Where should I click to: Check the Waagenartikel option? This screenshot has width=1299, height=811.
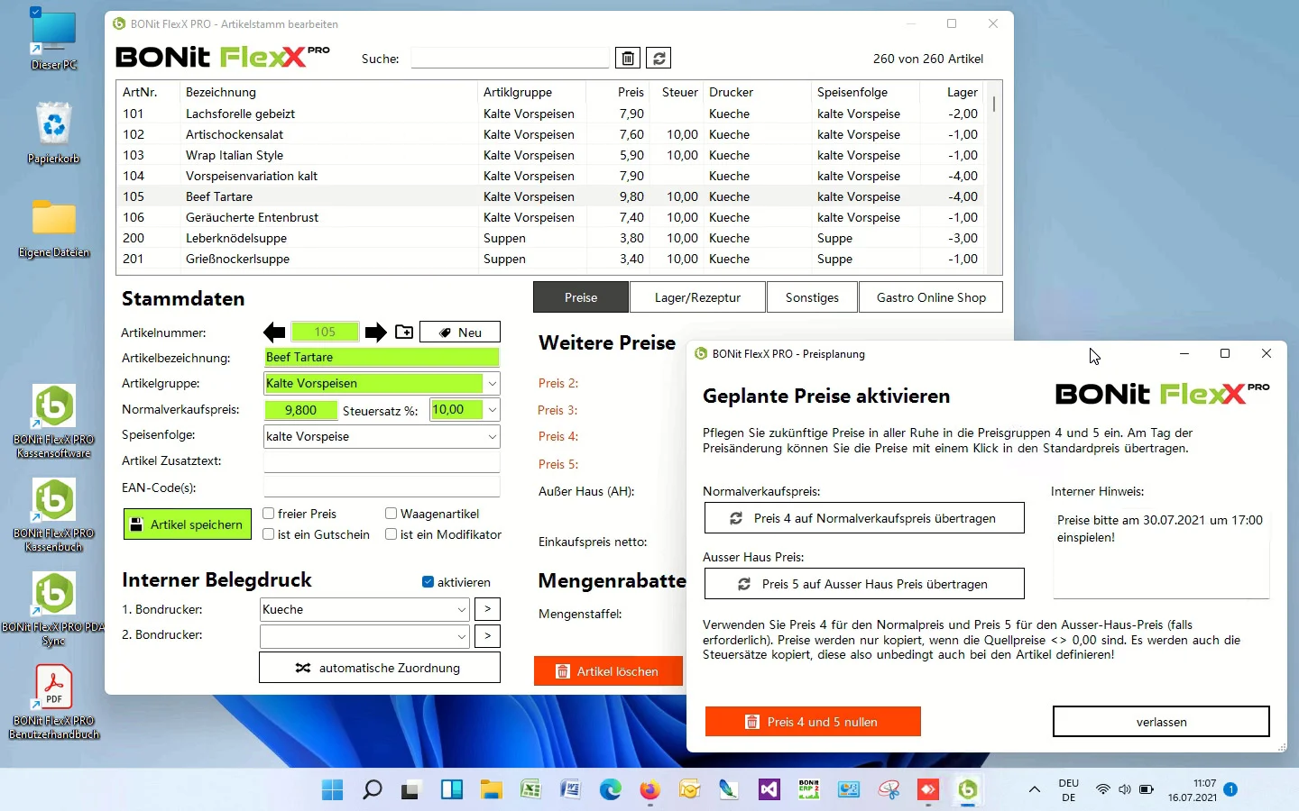[x=390, y=513]
